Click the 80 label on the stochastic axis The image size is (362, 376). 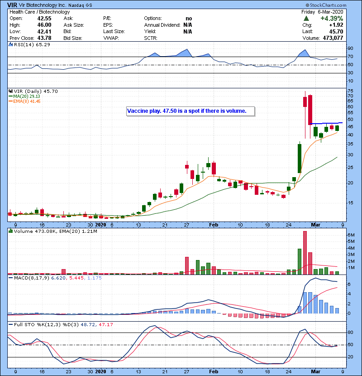click(x=350, y=333)
